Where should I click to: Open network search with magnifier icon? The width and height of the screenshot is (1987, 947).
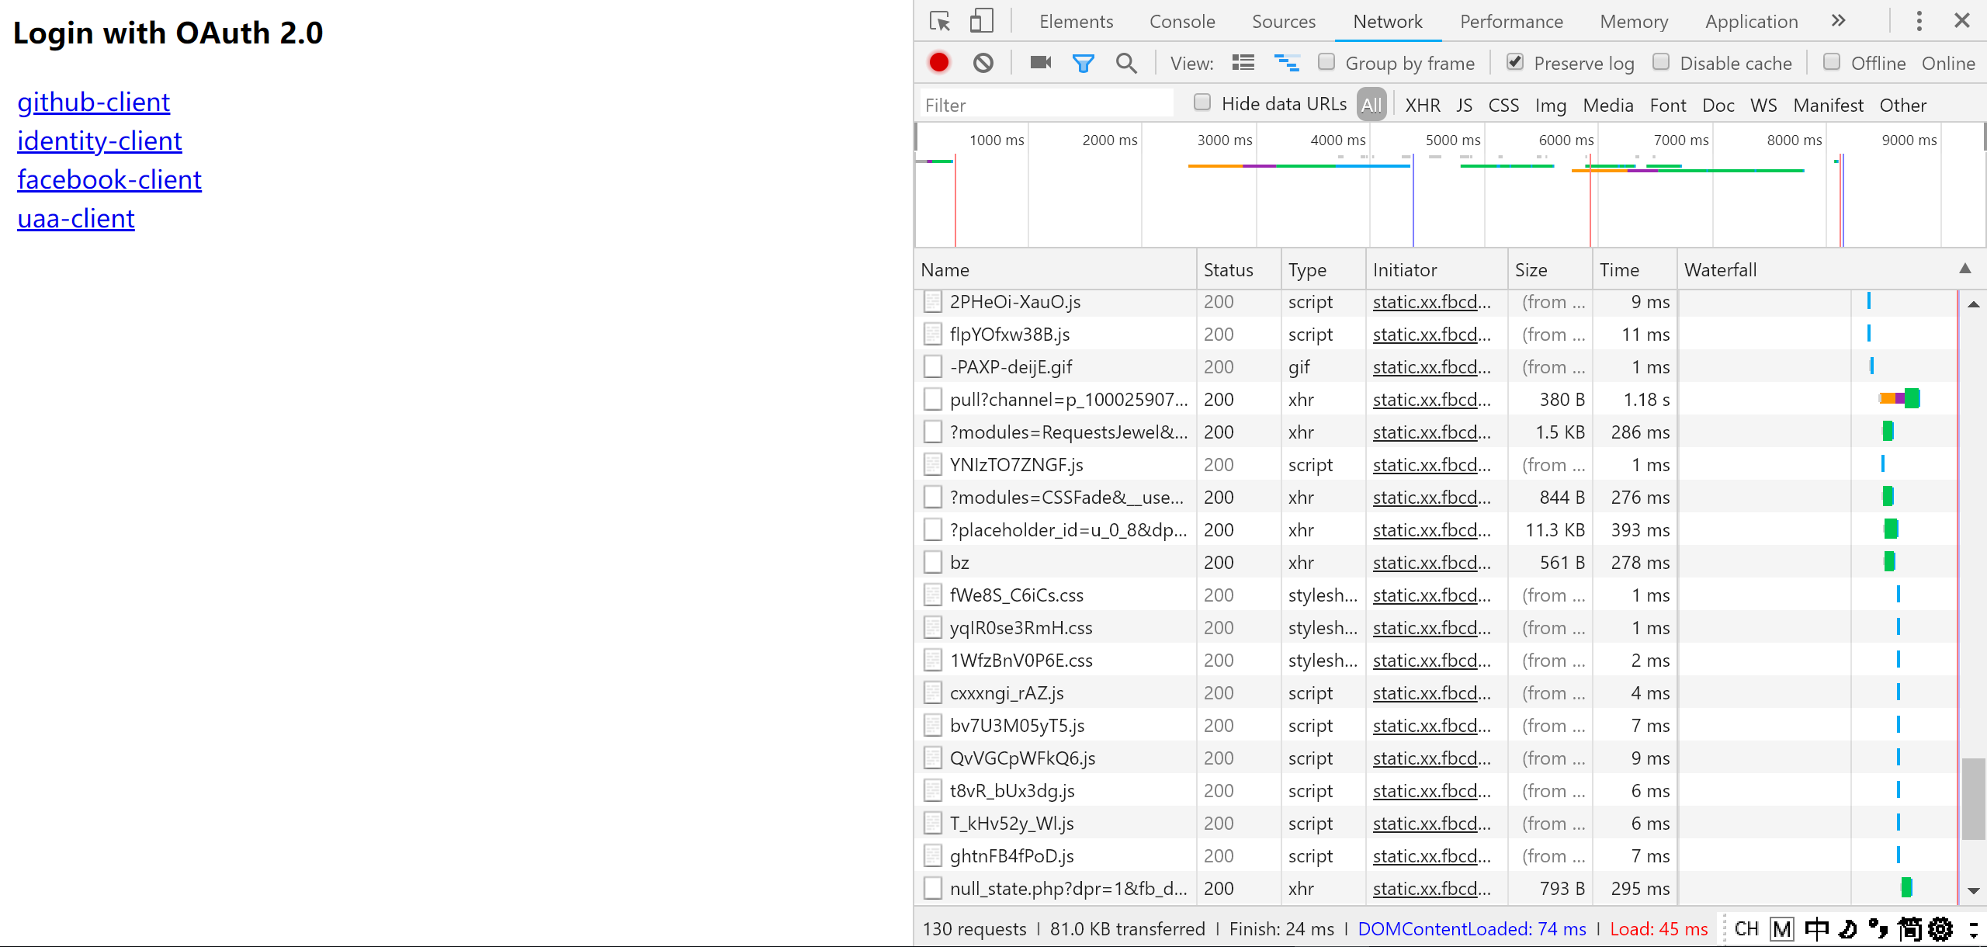(x=1126, y=63)
